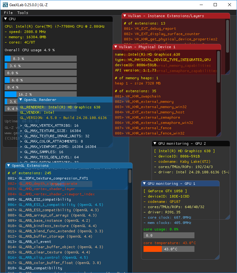Click the Vulkan Physical Device 1 scrollbar
The width and height of the screenshot is (237, 273).
(218, 66)
